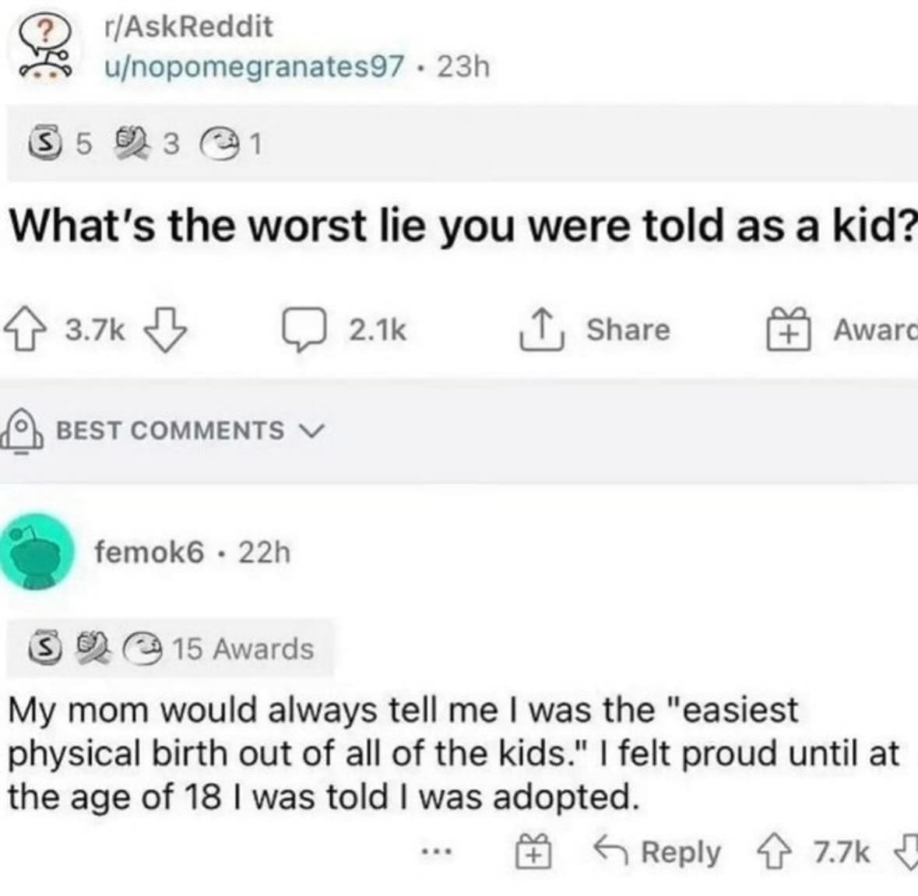Click the Award gift icon on post
Image resolution: width=918 pixels, height=896 pixels.
[x=789, y=330]
